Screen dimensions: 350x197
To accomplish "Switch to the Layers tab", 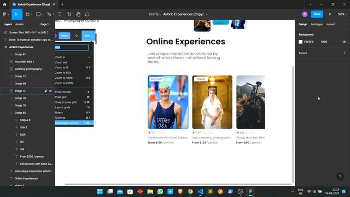I will (8, 24).
